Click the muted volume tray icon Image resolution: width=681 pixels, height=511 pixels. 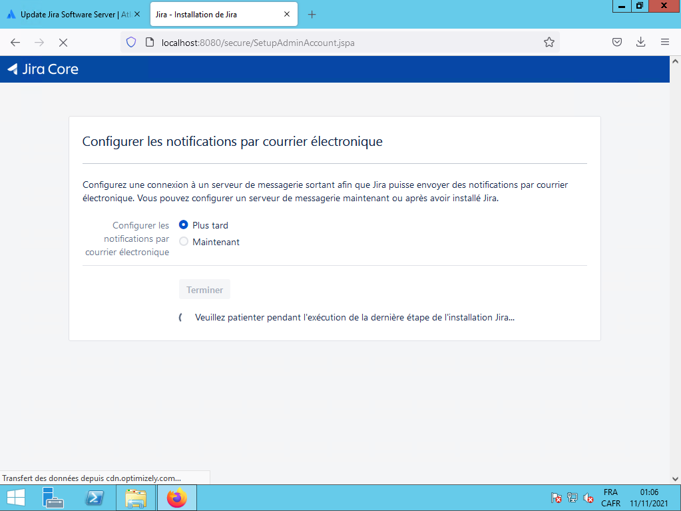588,498
